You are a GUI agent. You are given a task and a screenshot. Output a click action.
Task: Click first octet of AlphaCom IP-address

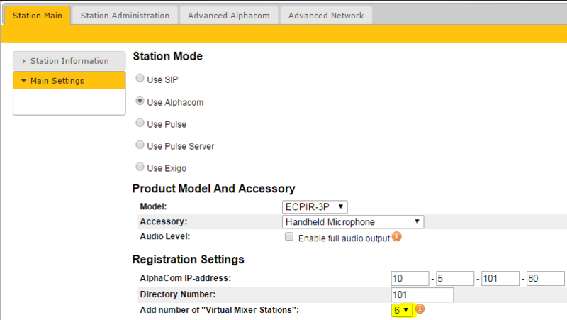point(410,278)
